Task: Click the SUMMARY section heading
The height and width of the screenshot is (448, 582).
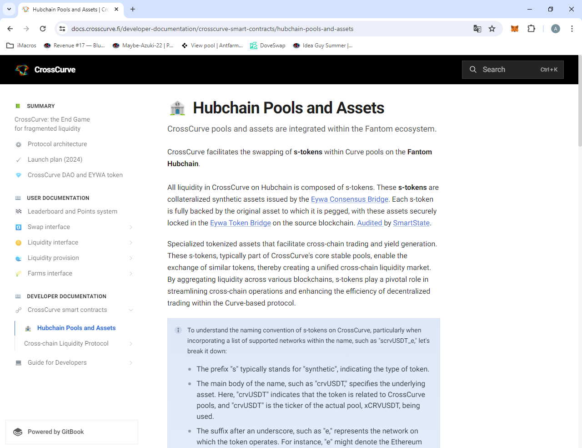Action: tap(41, 106)
